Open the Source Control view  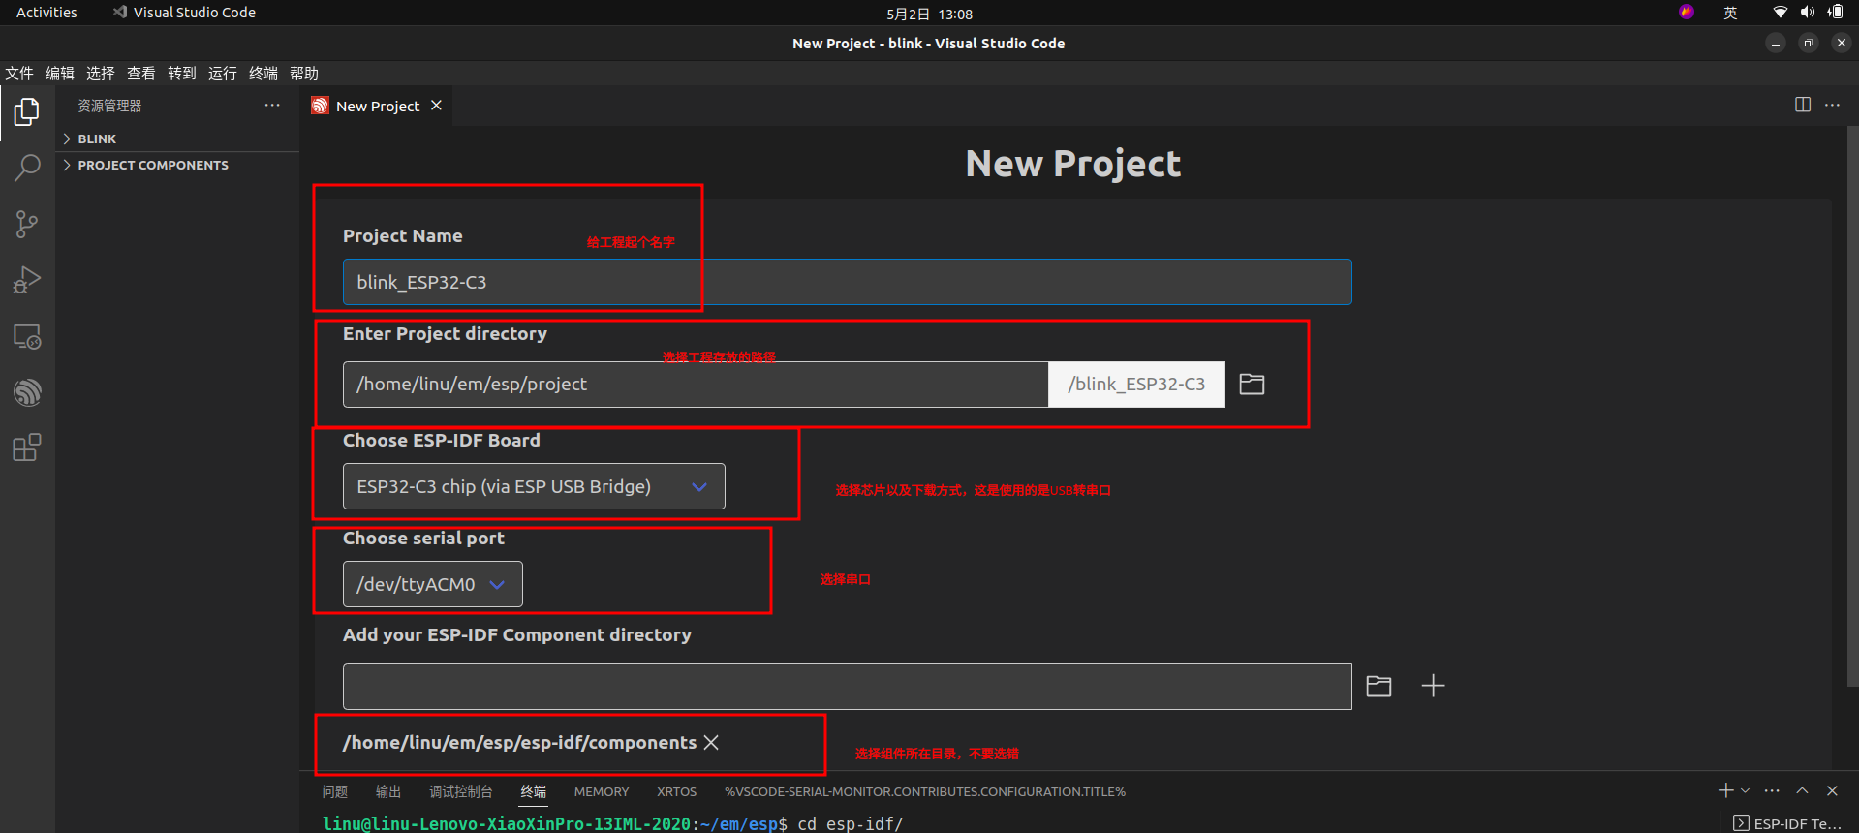pyautogui.click(x=27, y=225)
